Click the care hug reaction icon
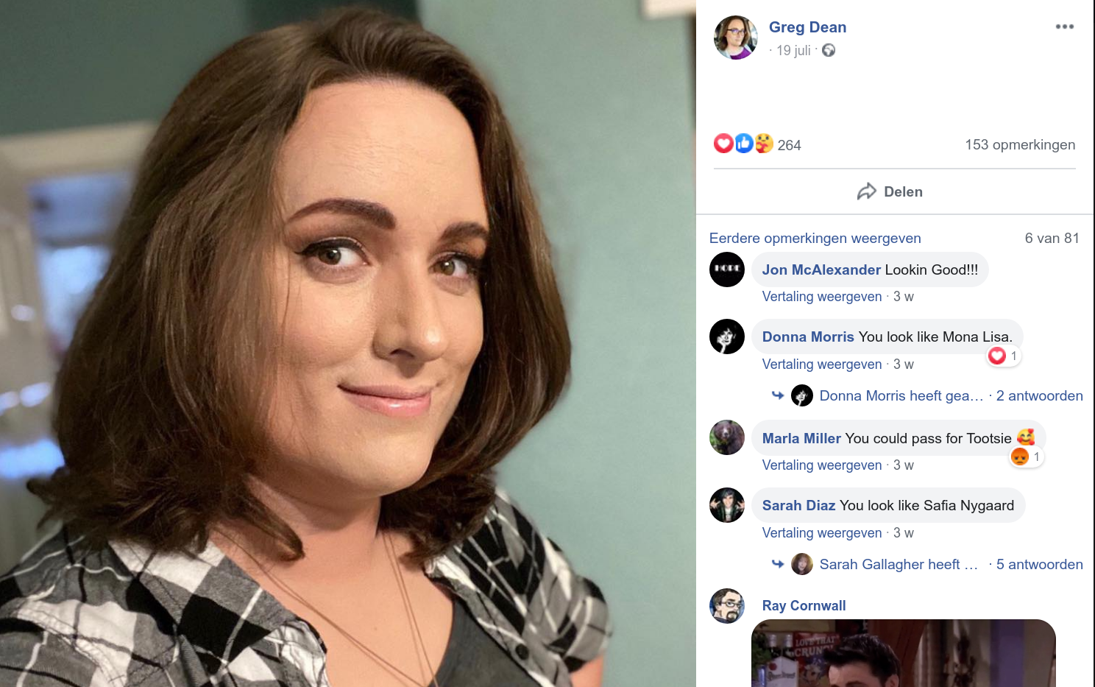This screenshot has height=687, width=1095. pos(764,143)
